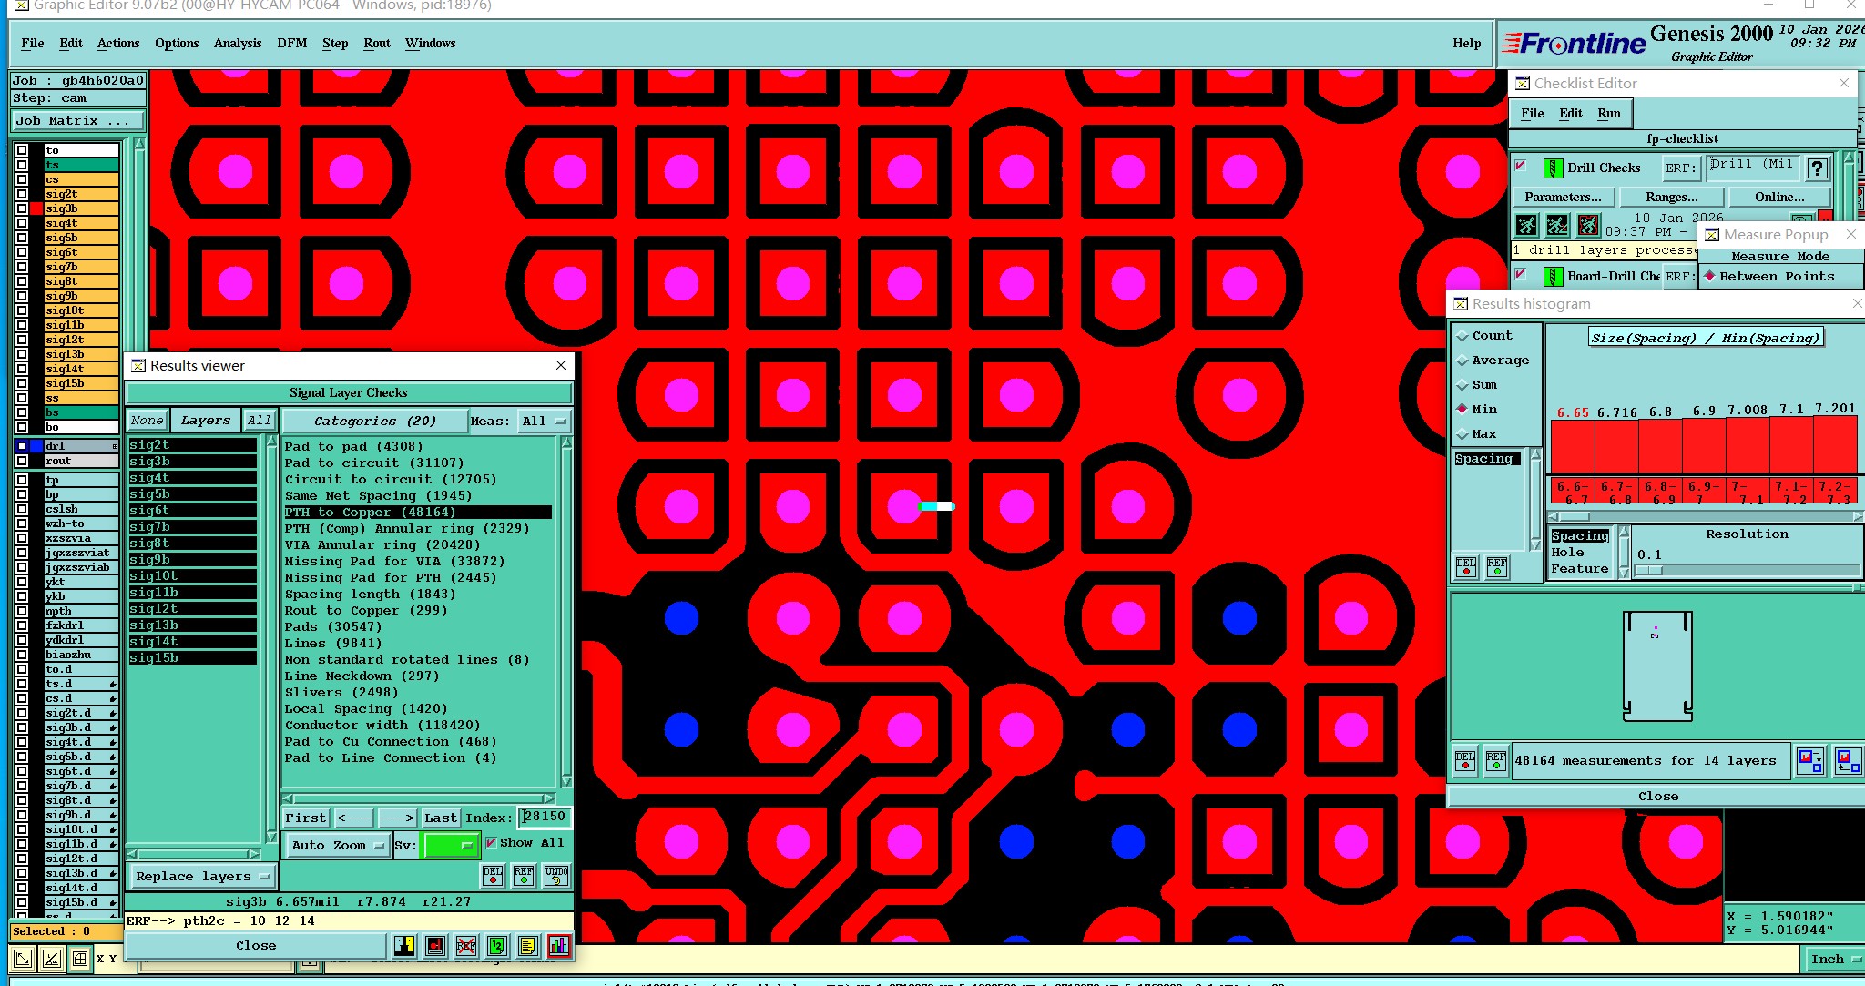Screen dimensions: 1865x986
Task: Click the Drill Checks question mark icon
Action: click(1817, 168)
